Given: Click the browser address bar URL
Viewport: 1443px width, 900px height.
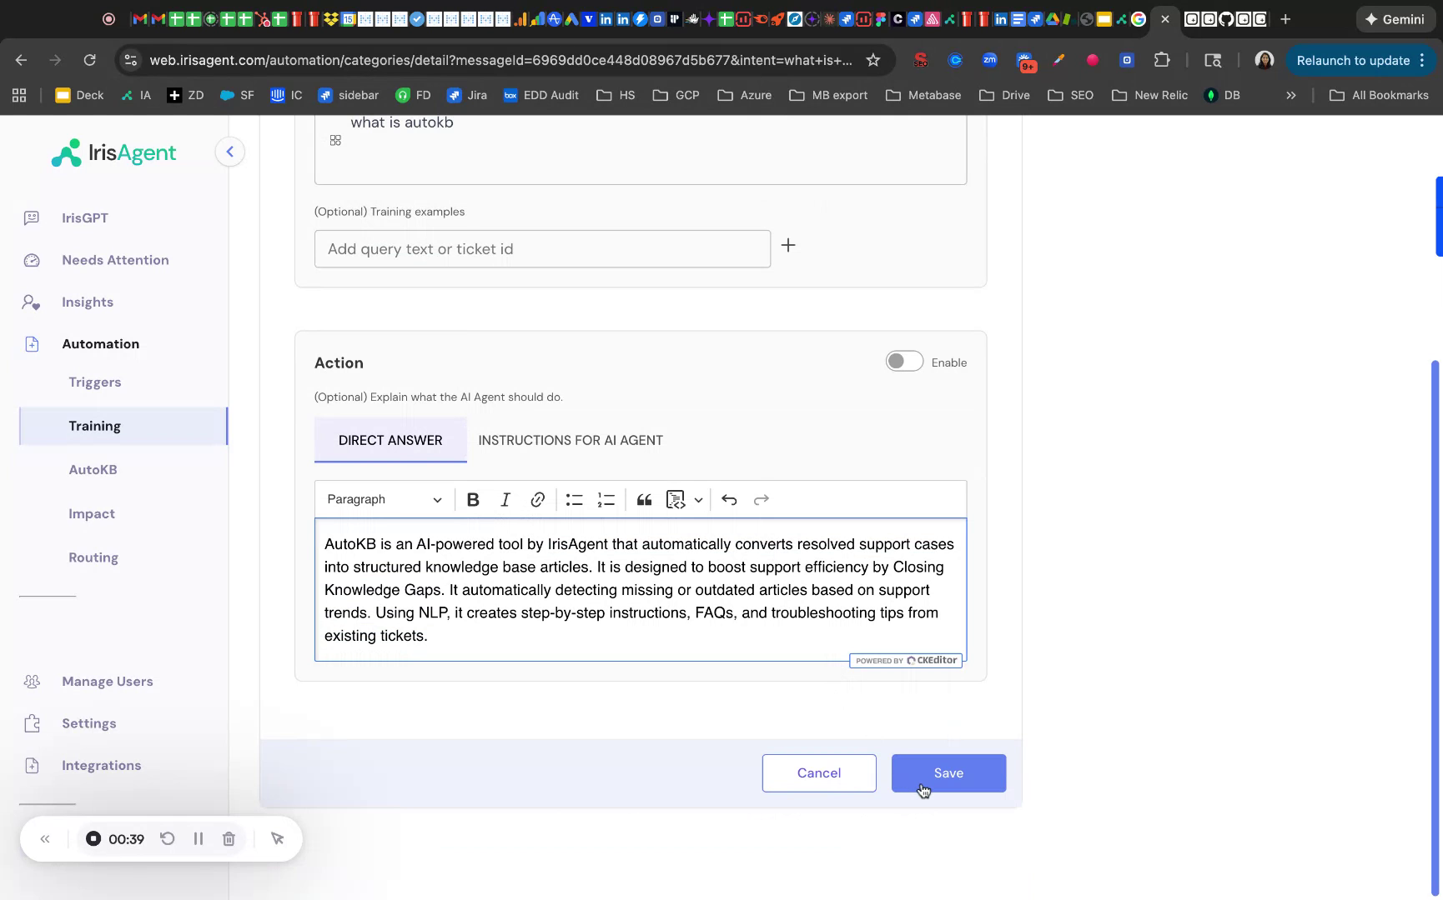Looking at the screenshot, I should (x=500, y=60).
